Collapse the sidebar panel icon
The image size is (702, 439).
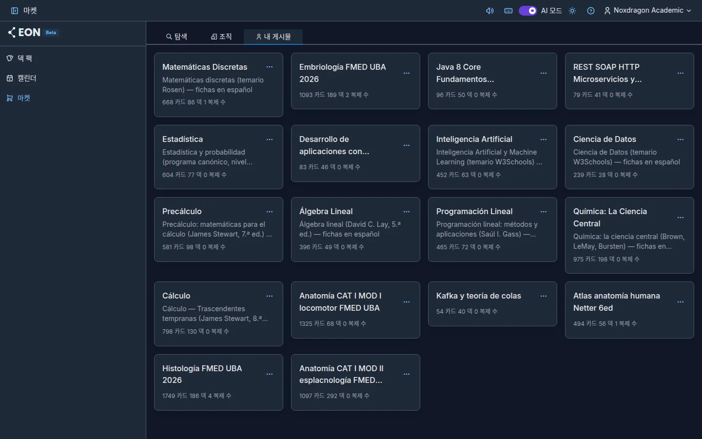tap(15, 11)
